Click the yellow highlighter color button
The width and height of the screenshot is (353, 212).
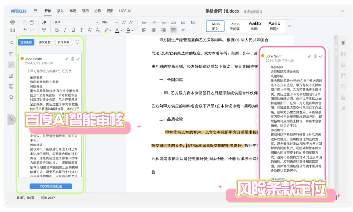click(106, 30)
